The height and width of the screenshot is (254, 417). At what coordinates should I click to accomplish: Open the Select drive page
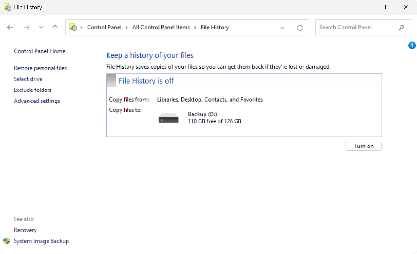coord(28,79)
